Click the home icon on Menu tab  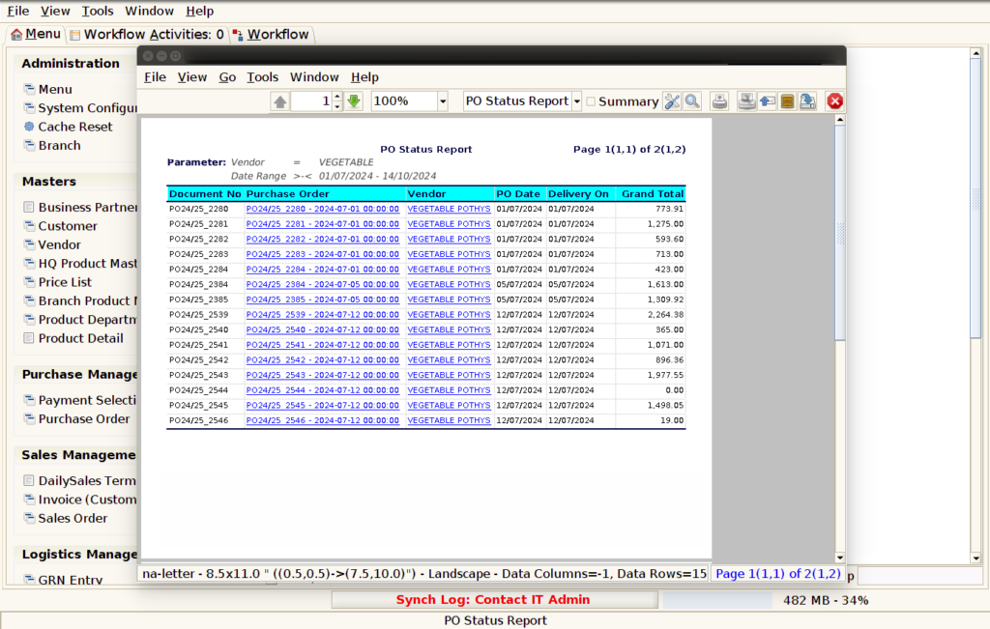[x=16, y=35]
